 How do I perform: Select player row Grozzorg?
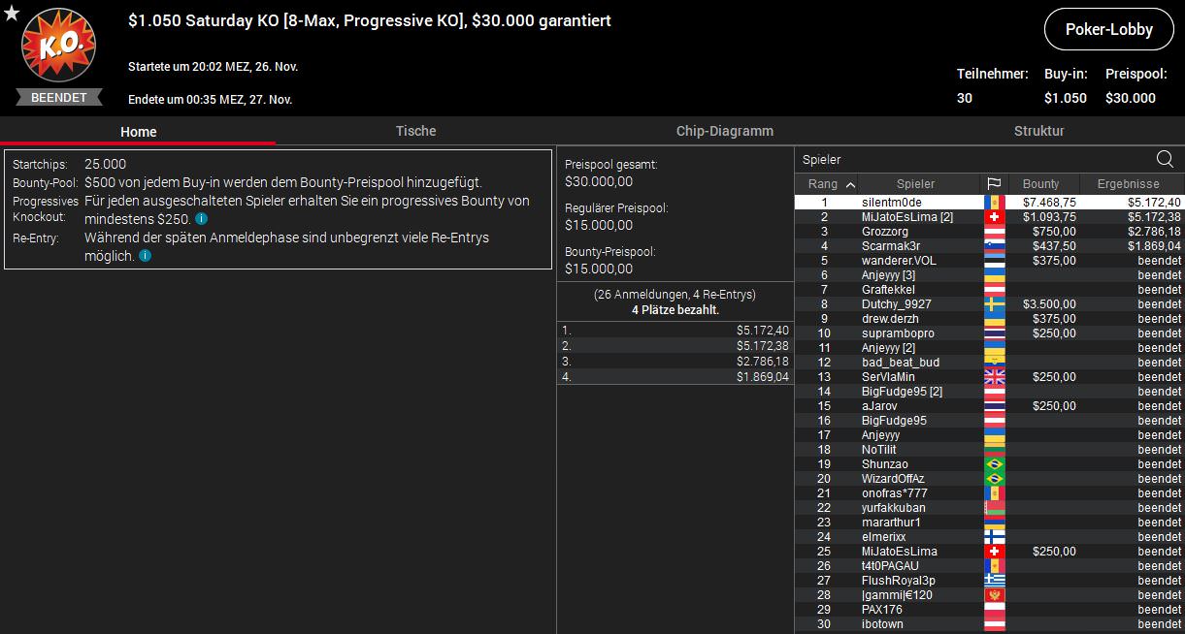point(990,232)
